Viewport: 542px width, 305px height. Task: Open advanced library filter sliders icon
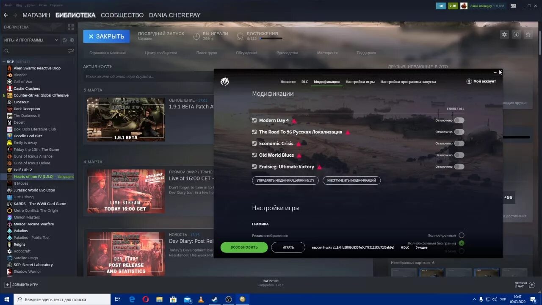point(71,51)
